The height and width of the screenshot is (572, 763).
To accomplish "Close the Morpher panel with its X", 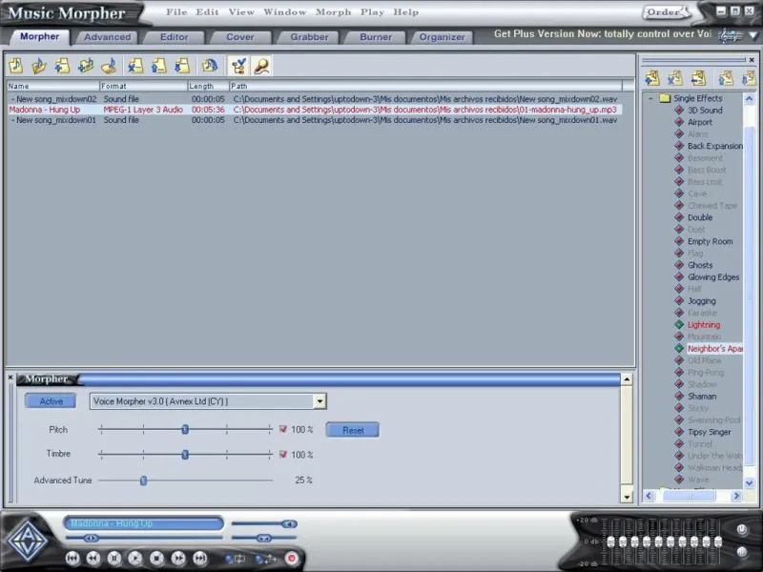I will point(10,377).
